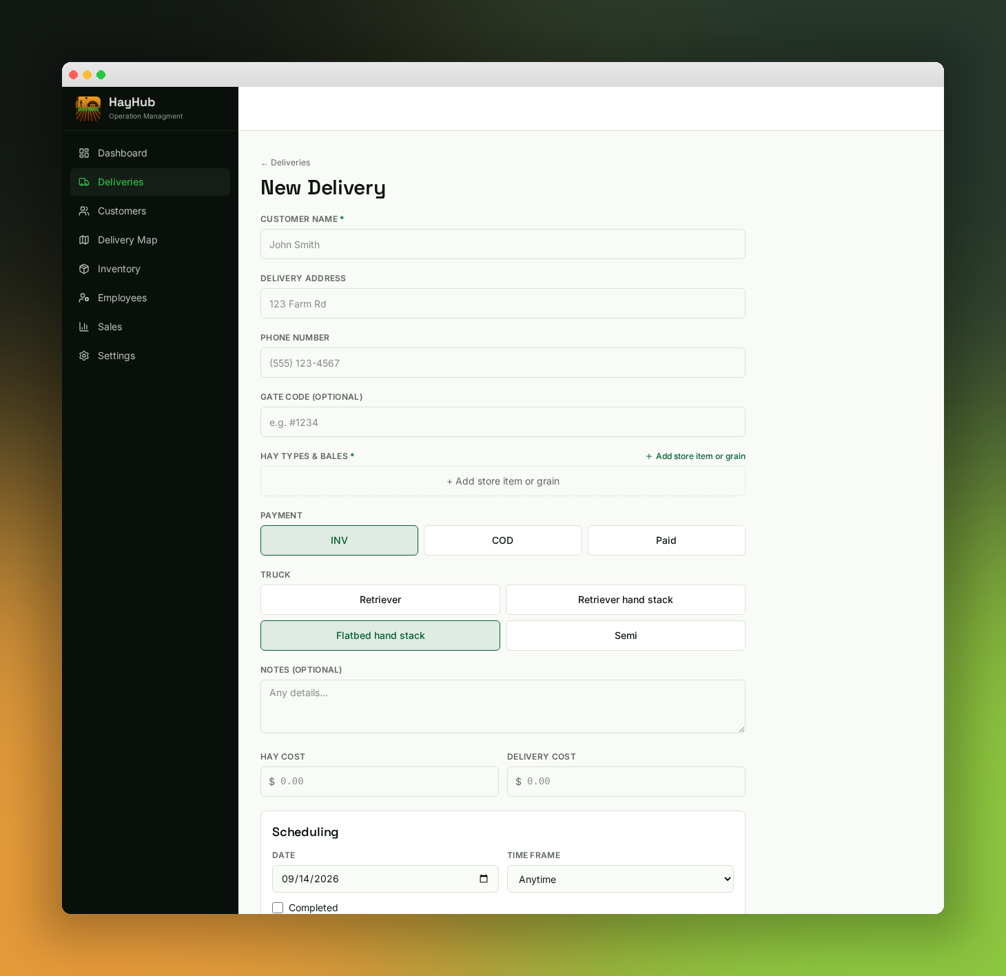Expand the Time Frame dropdown

[x=620, y=879]
